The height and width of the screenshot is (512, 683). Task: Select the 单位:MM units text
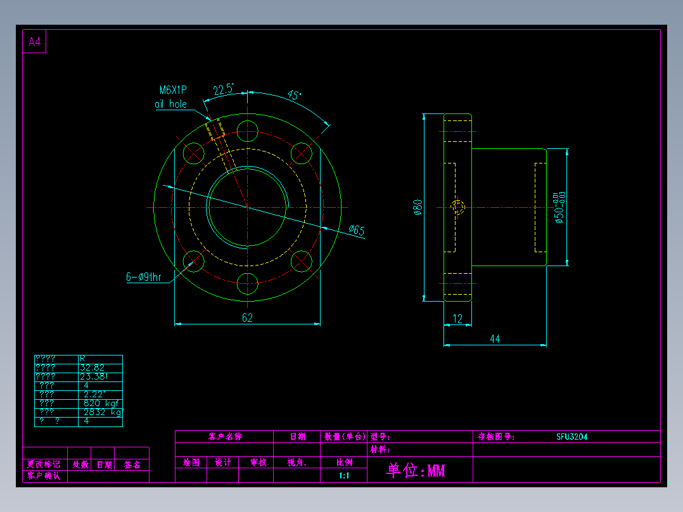[416, 470]
